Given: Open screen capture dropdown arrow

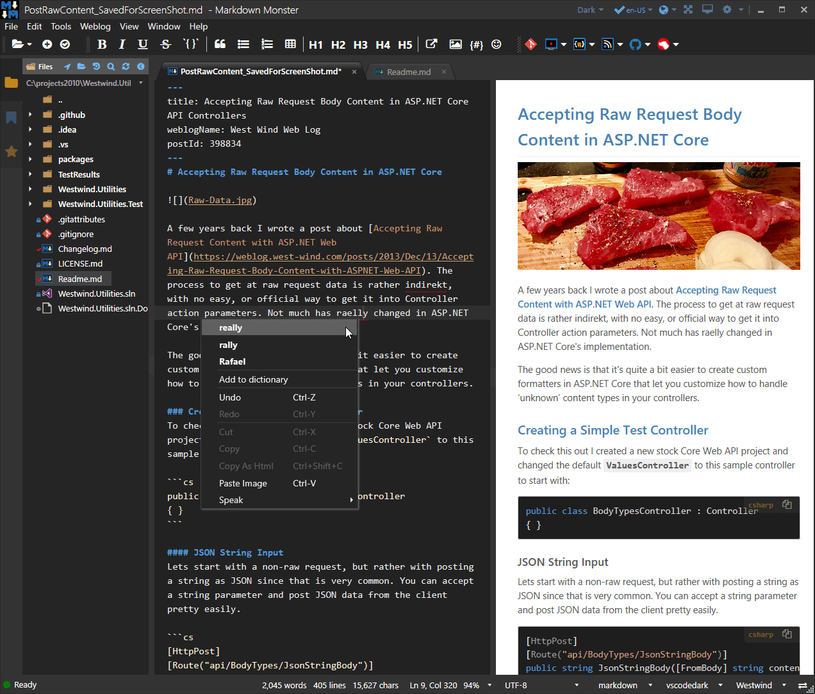Looking at the screenshot, I should click(x=564, y=45).
